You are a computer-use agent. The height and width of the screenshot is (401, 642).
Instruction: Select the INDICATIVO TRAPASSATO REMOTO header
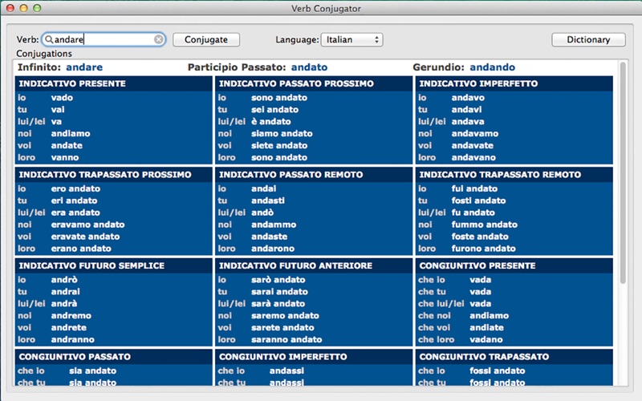514,175
